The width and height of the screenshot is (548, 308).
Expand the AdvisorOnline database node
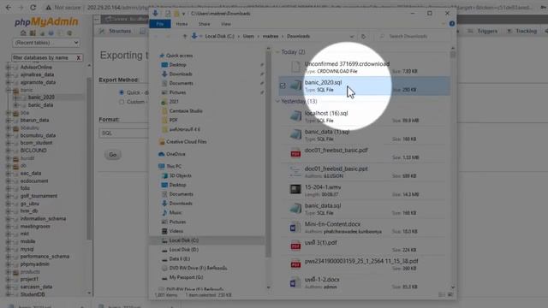pos(8,67)
